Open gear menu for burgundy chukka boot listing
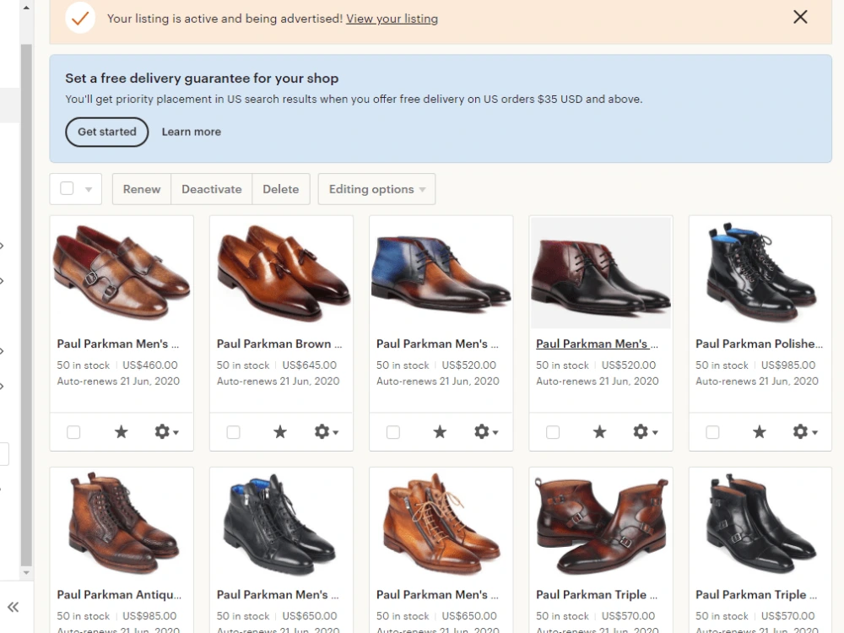 646,431
